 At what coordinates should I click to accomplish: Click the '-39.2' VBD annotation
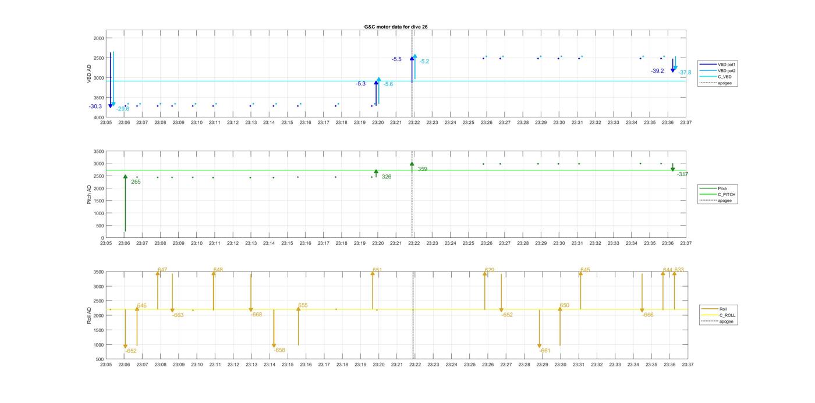pyautogui.click(x=657, y=70)
